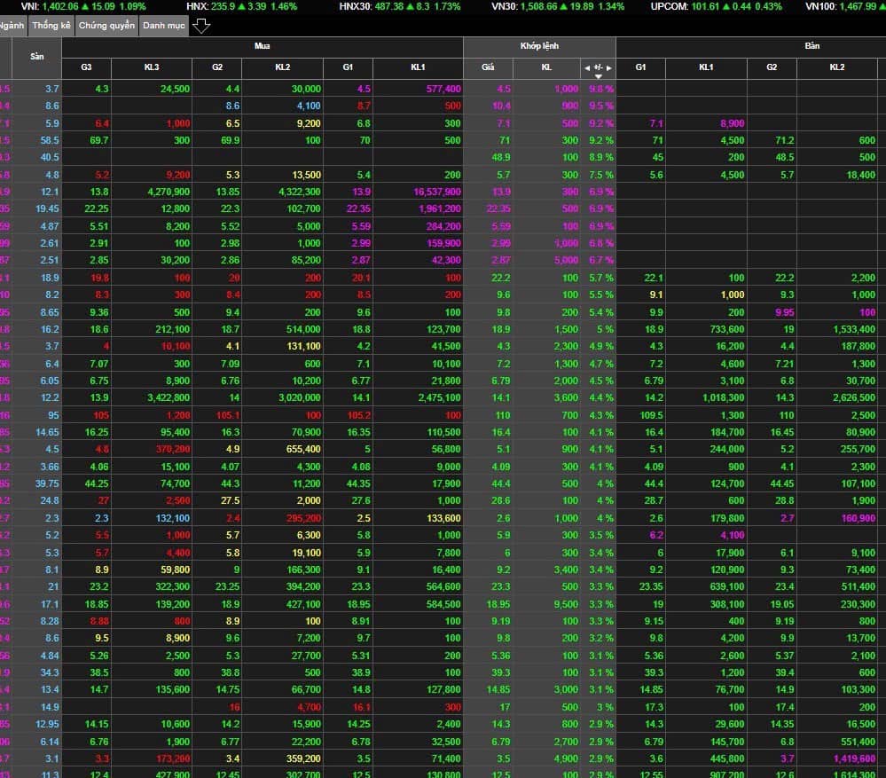Viewport: 886px width, 778px height.
Task: Click the Khớp lệnh group header
Action: 539,46
